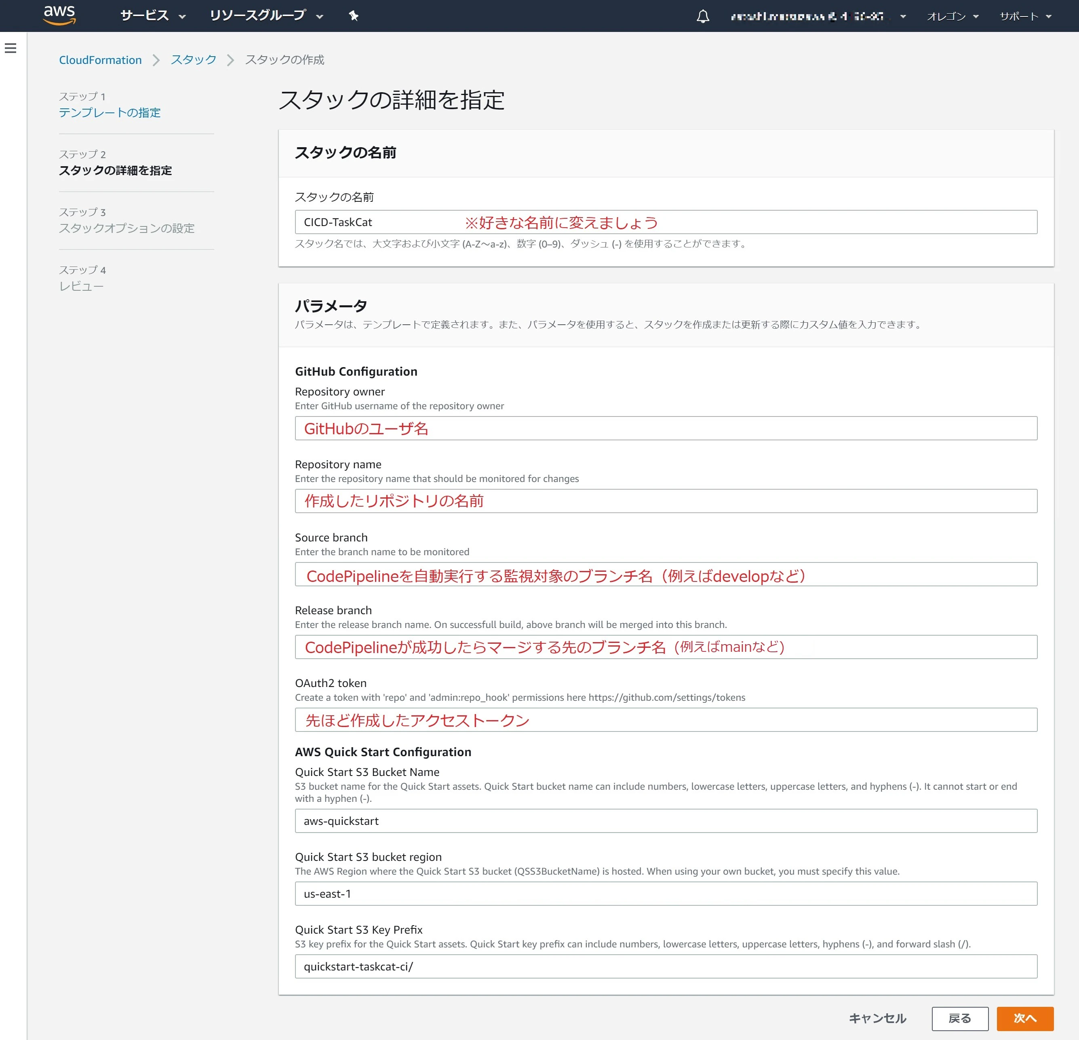The height and width of the screenshot is (1040, 1079).
Task: Click the スタックの作成 breadcrumb text
Action: coord(285,59)
